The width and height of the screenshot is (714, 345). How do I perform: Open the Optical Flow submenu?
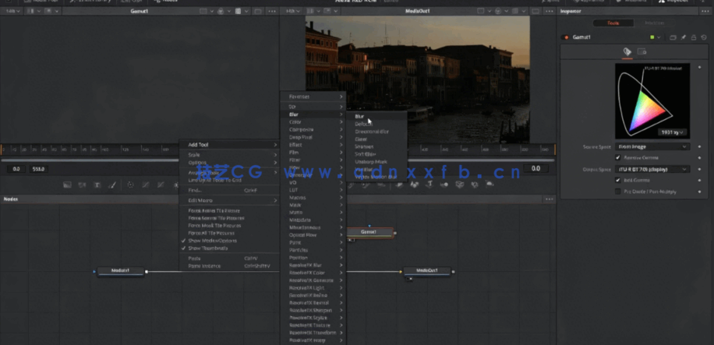tap(313, 235)
